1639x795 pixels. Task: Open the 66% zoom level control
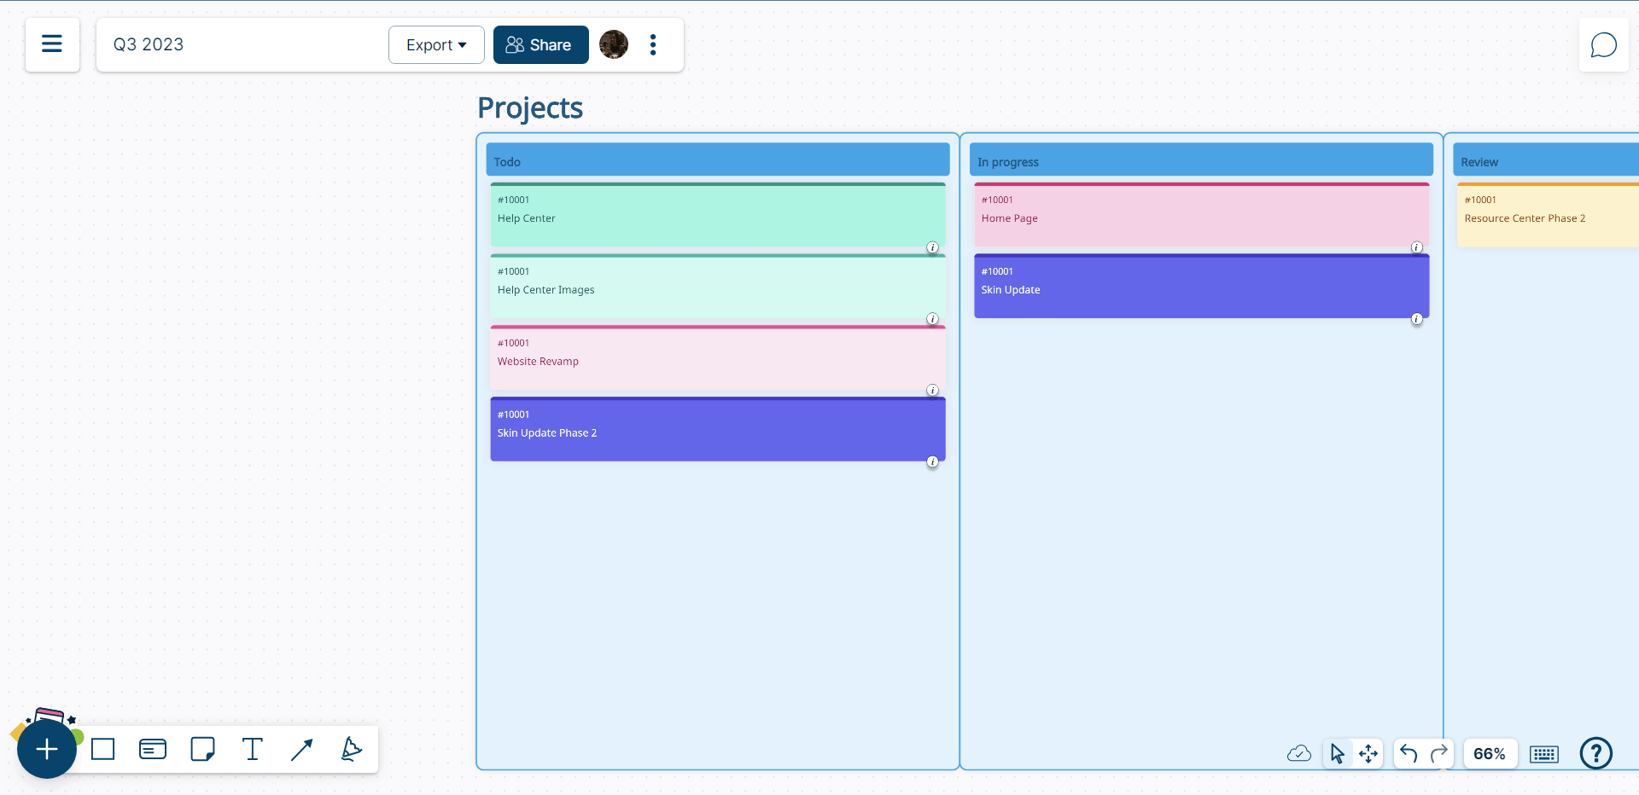click(x=1489, y=754)
